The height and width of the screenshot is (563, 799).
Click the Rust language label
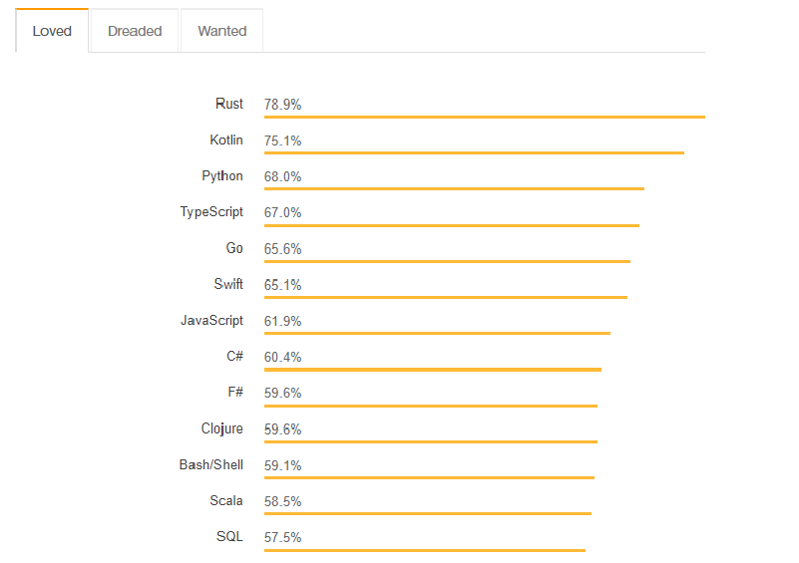point(228,104)
